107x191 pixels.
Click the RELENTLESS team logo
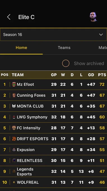[x=14, y=160]
